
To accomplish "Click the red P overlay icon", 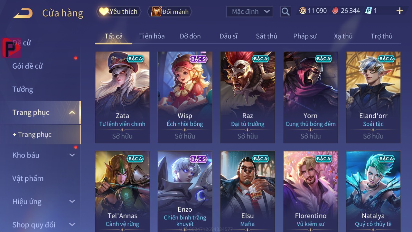I will pyautogui.click(x=11, y=48).
